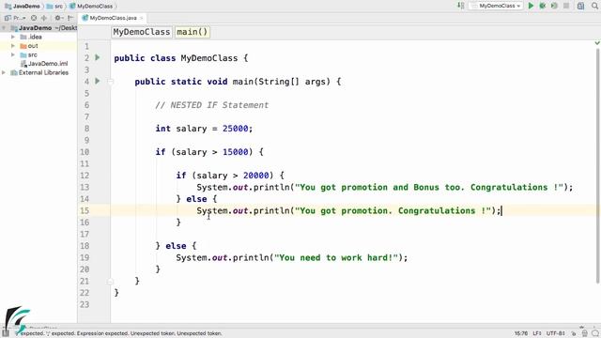Click the "You need to work hard!" string
This screenshot has width=601, height=338.
(336, 257)
